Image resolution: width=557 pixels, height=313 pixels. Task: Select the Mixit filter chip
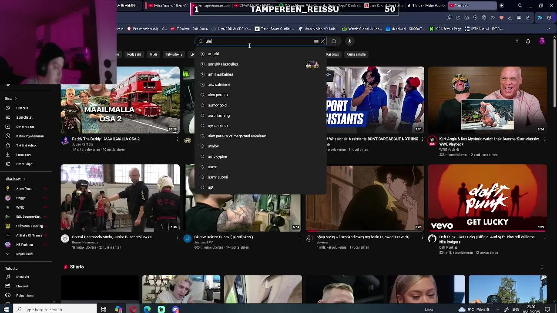pos(153,54)
